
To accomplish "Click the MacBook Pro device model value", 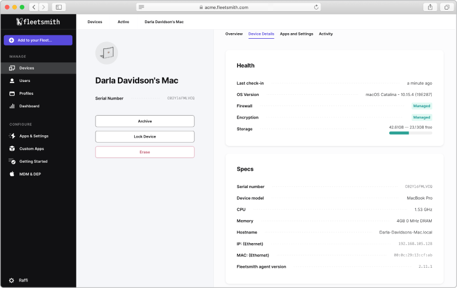I will click(x=419, y=198).
